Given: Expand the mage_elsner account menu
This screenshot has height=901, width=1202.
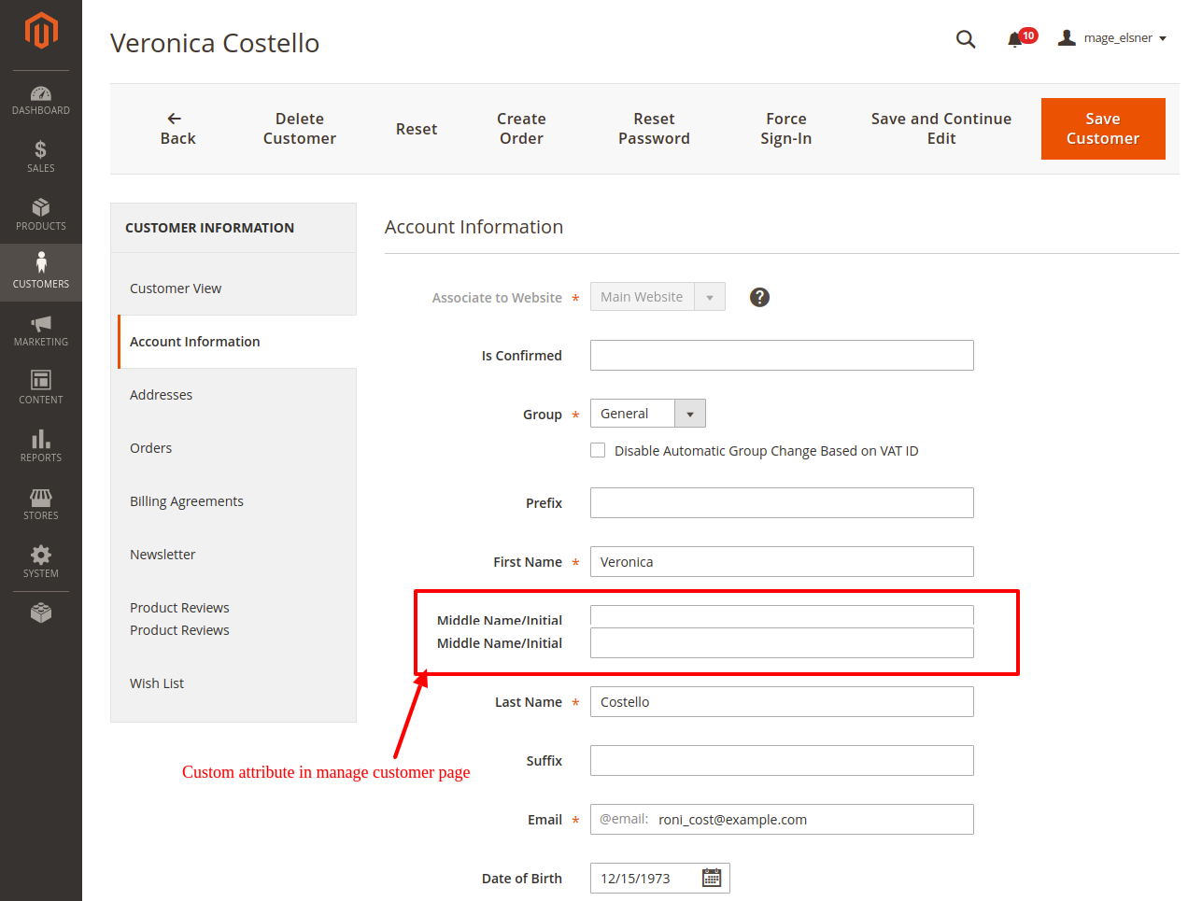Looking at the screenshot, I should [x=1112, y=38].
